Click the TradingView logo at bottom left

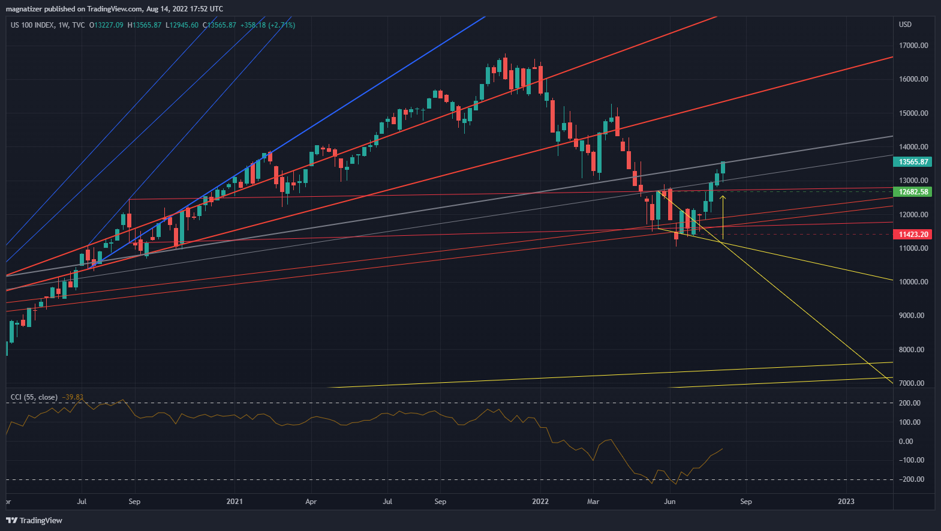pos(34,520)
